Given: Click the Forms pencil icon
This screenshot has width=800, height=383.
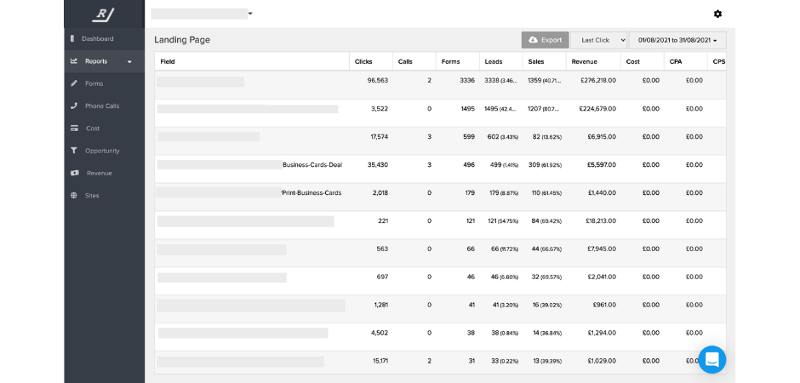Looking at the screenshot, I should click(74, 83).
